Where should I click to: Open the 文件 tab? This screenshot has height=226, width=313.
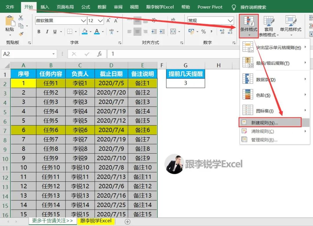point(10,7)
